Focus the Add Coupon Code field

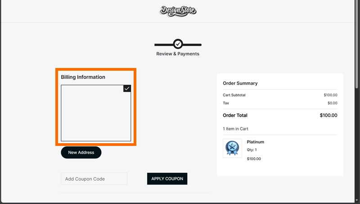[x=94, y=179]
